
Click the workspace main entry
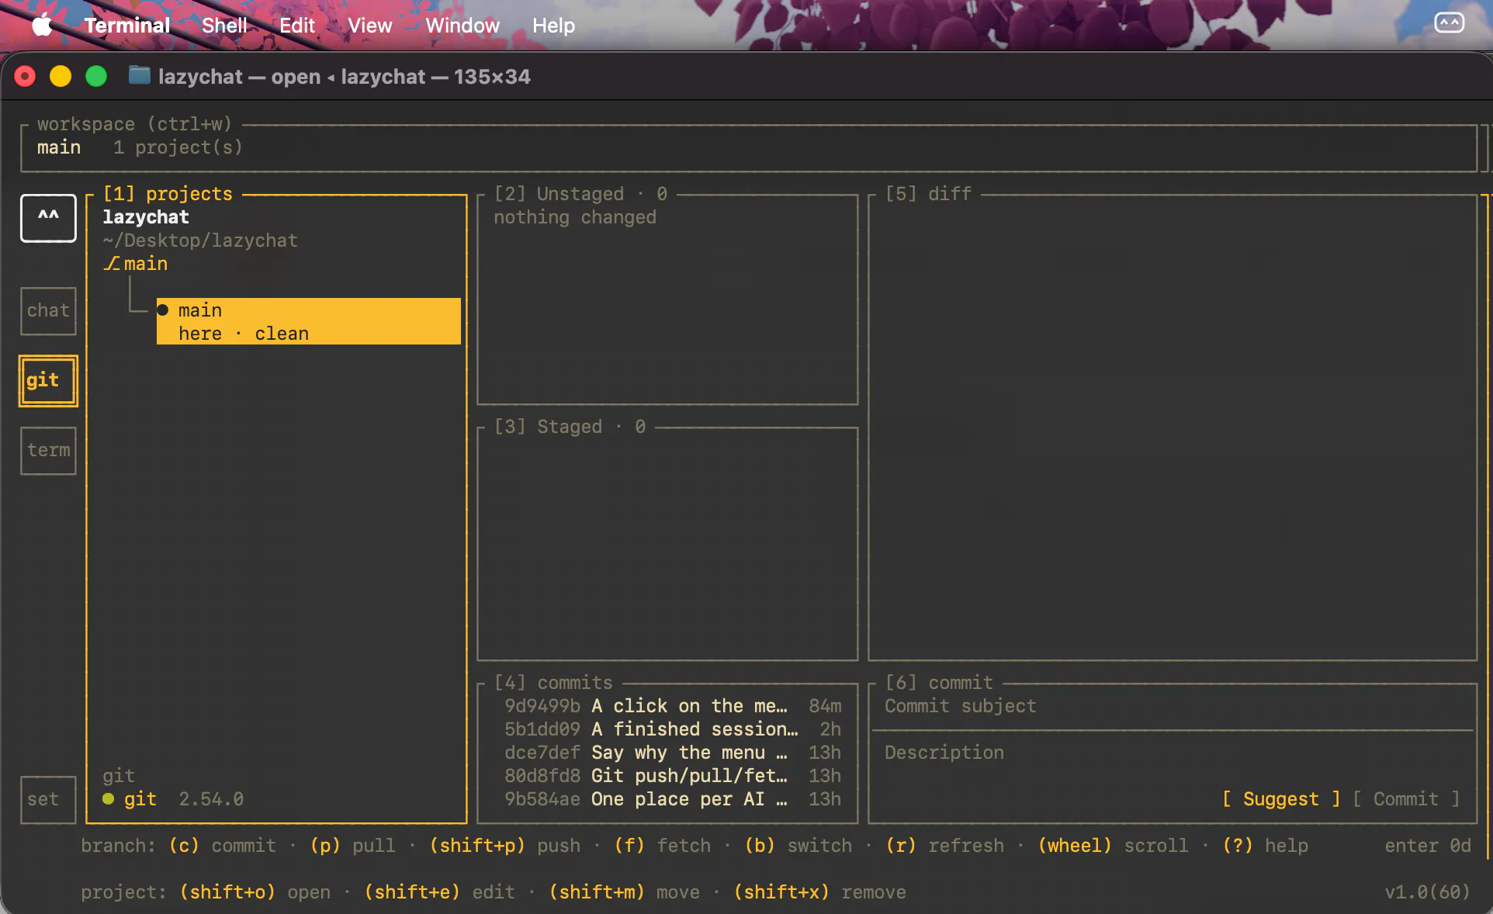pyautogui.click(x=59, y=147)
